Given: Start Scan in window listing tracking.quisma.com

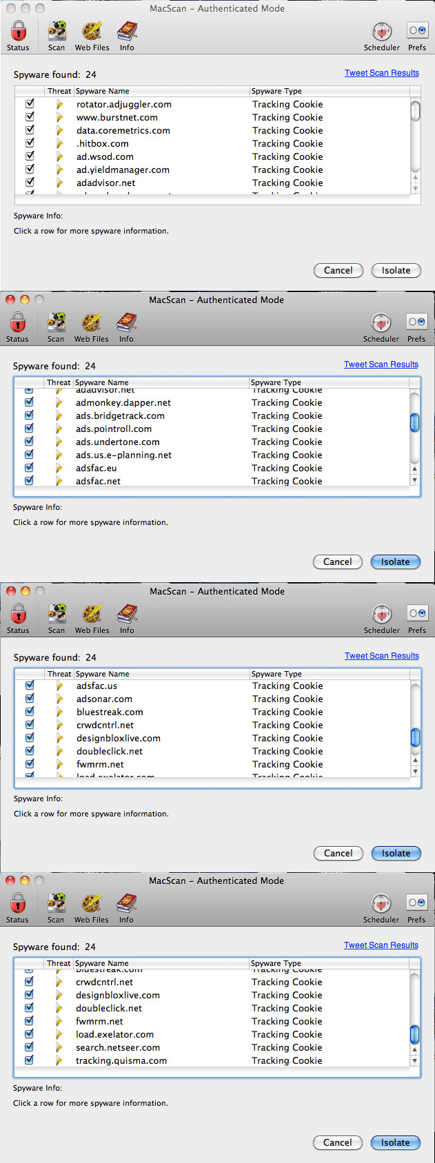Looking at the screenshot, I should click(56, 908).
